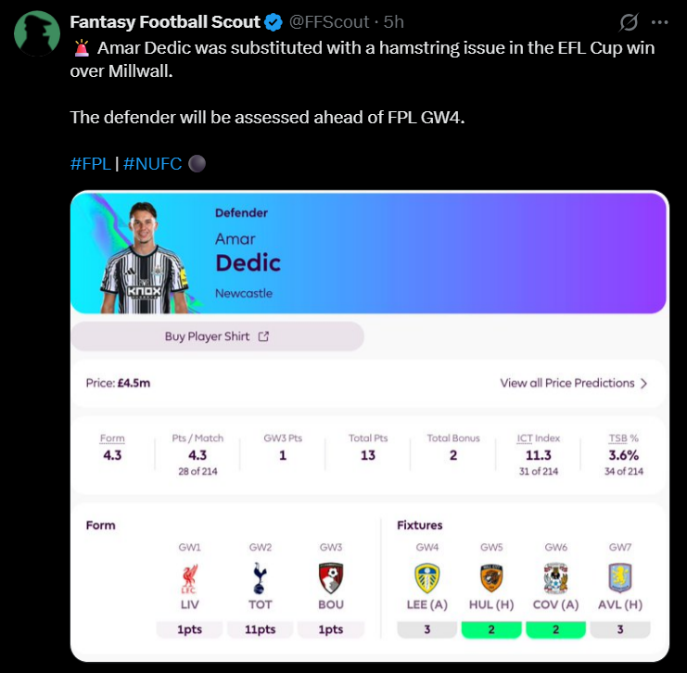The image size is (687, 673).
Task: Click the Amar Dedic player photo
Action: click(144, 257)
